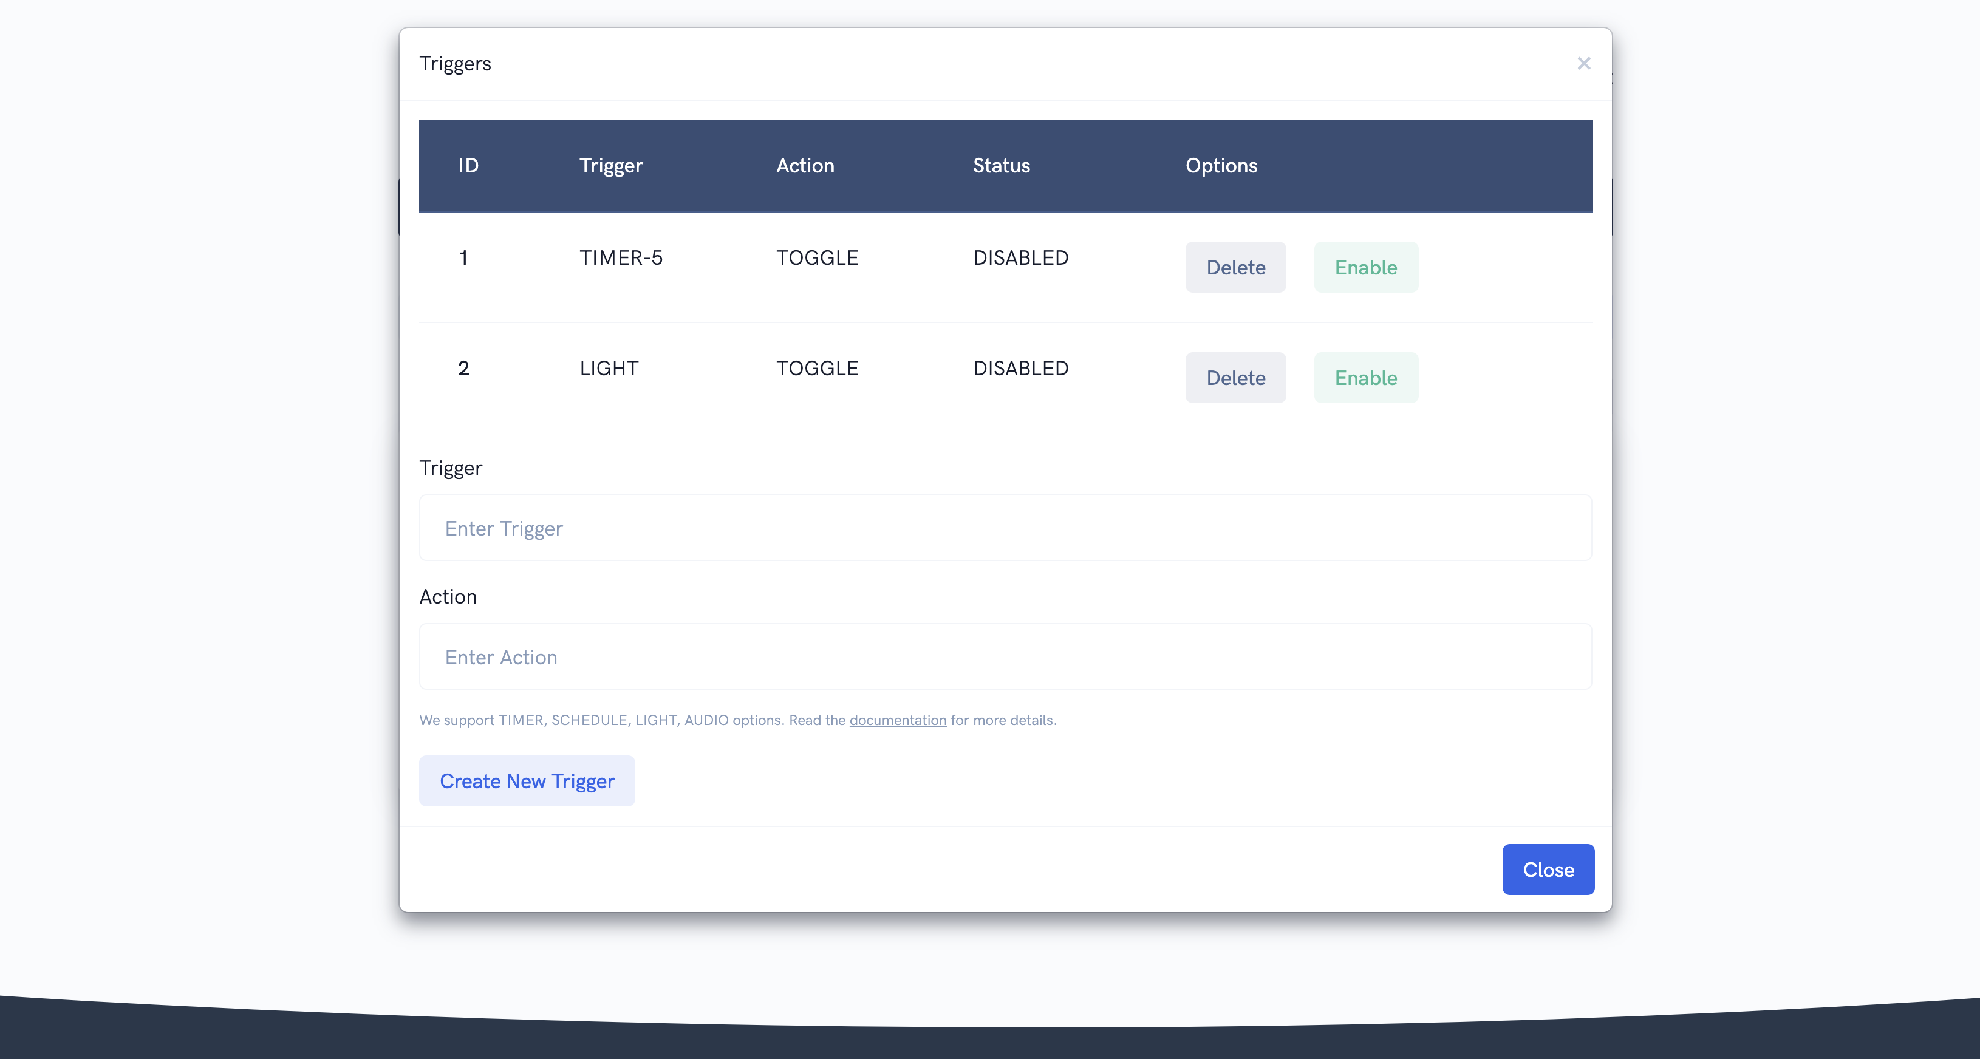
Task: Click the Action column header
Action: point(804,166)
